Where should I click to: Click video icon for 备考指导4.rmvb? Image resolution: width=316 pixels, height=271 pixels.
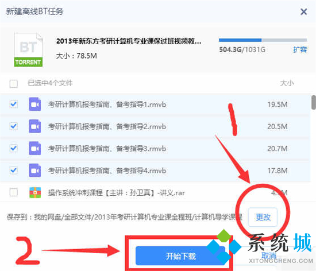[x=35, y=171]
